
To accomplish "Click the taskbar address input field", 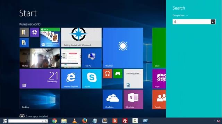I will pyautogui.click(x=25, y=121).
